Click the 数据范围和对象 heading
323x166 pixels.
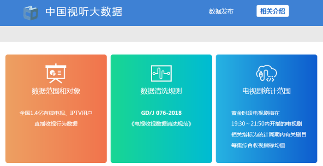[56, 91]
